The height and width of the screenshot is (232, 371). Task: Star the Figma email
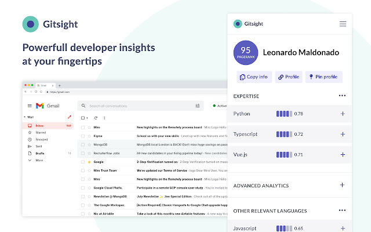89,136
